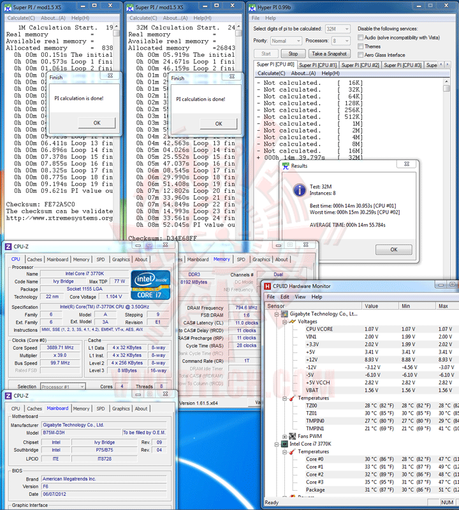Open Calculate(C) menu in 1M Super PI
Screen dimensions: 459x510
pos(21,19)
